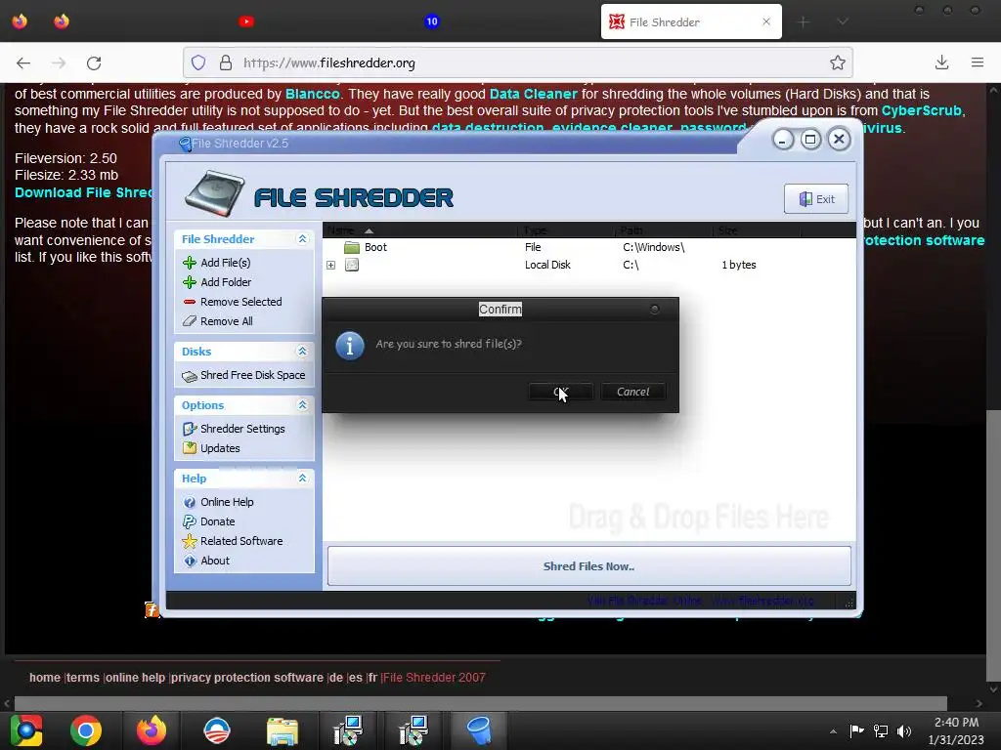Confirm shredding with the OK button

tap(560, 392)
